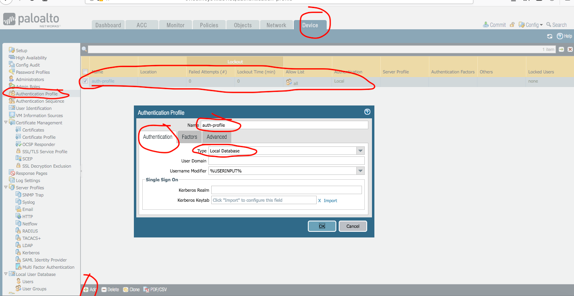Uncheck the auth-profile row checkbox

(x=85, y=81)
